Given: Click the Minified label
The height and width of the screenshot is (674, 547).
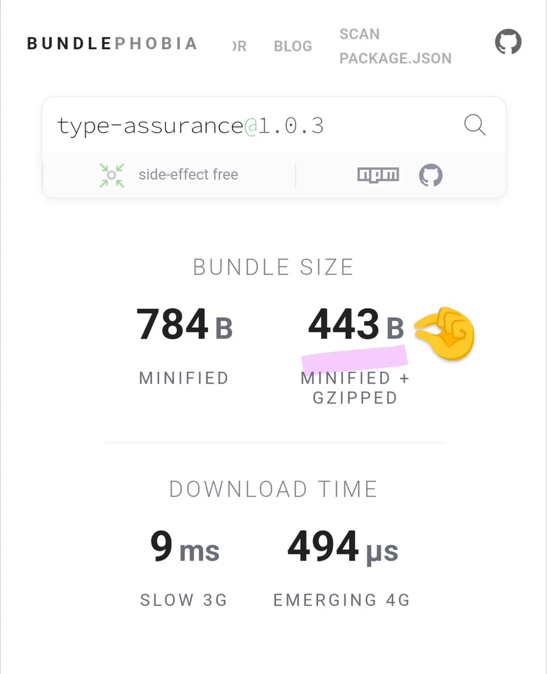Looking at the screenshot, I should 184,378.
